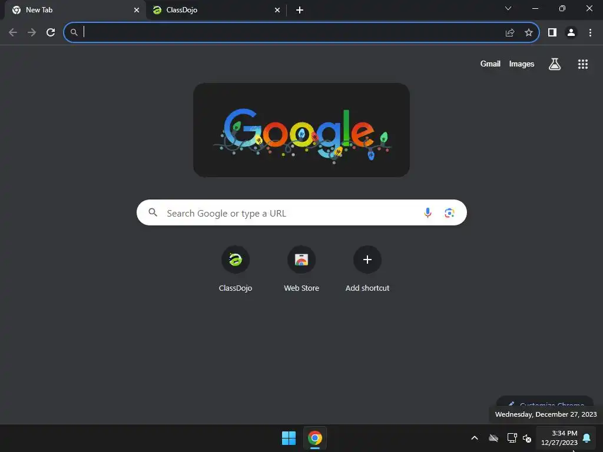Search by image with Google Lens icon
Screen dimensions: 603x452
click(449, 212)
